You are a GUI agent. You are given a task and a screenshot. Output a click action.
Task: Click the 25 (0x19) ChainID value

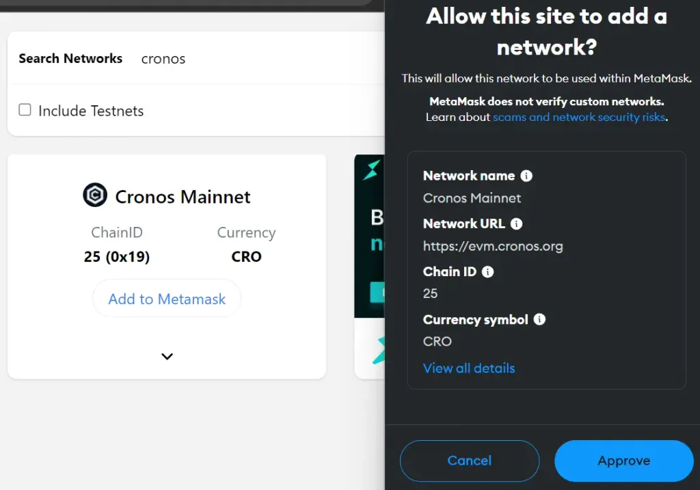click(117, 257)
